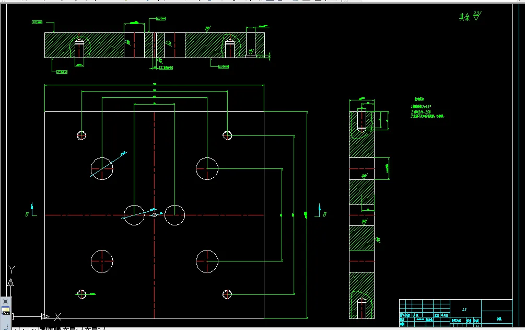Screen dimensions: 525x330
Task: Select center-left circle on horizontal centerline
Action: tap(134, 215)
